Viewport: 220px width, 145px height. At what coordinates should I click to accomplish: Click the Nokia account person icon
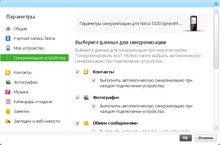click(8, 39)
